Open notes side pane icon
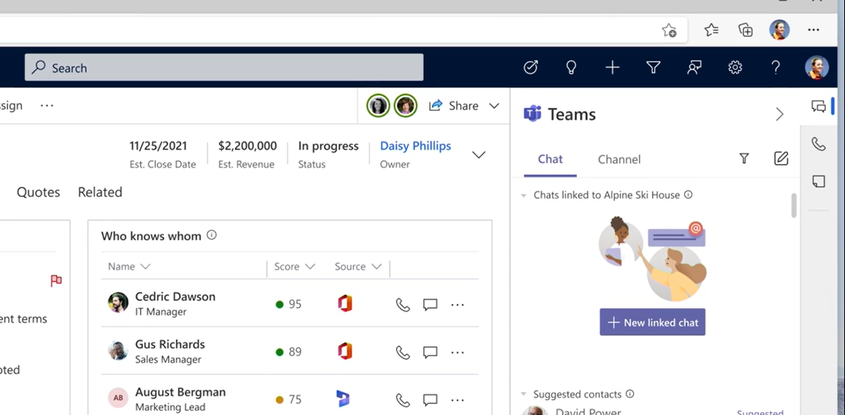 [x=819, y=181]
